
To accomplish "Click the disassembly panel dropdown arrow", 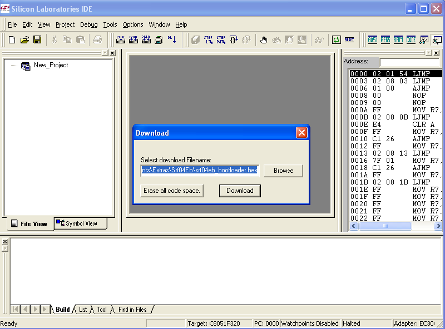I will (x=428, y=53).
